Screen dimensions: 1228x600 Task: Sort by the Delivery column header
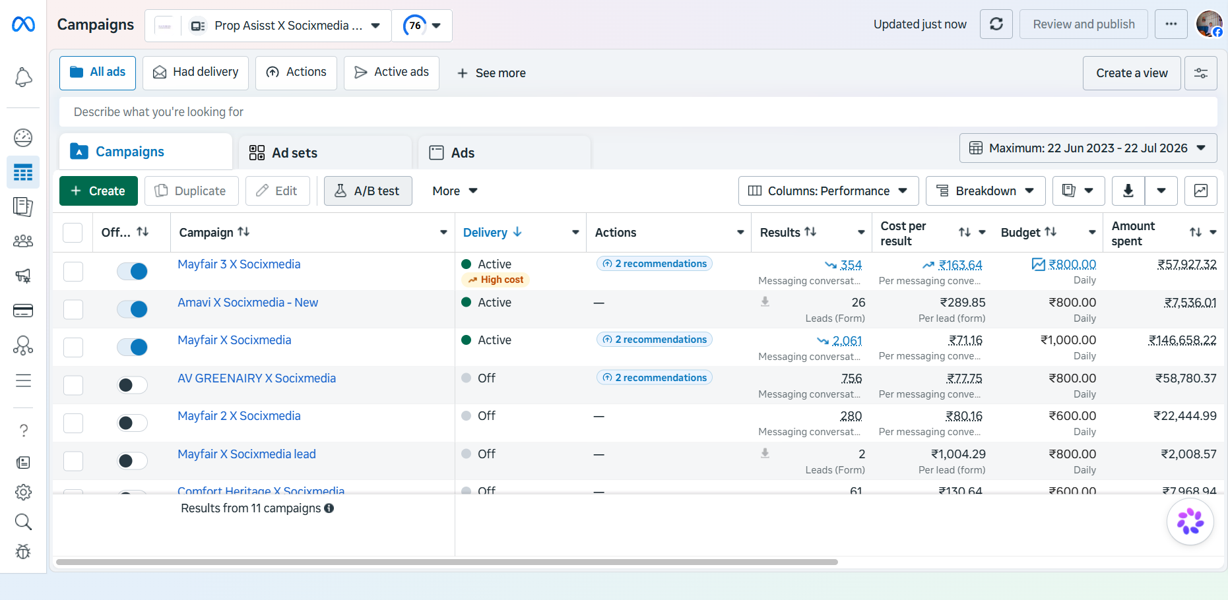point(492,232)
